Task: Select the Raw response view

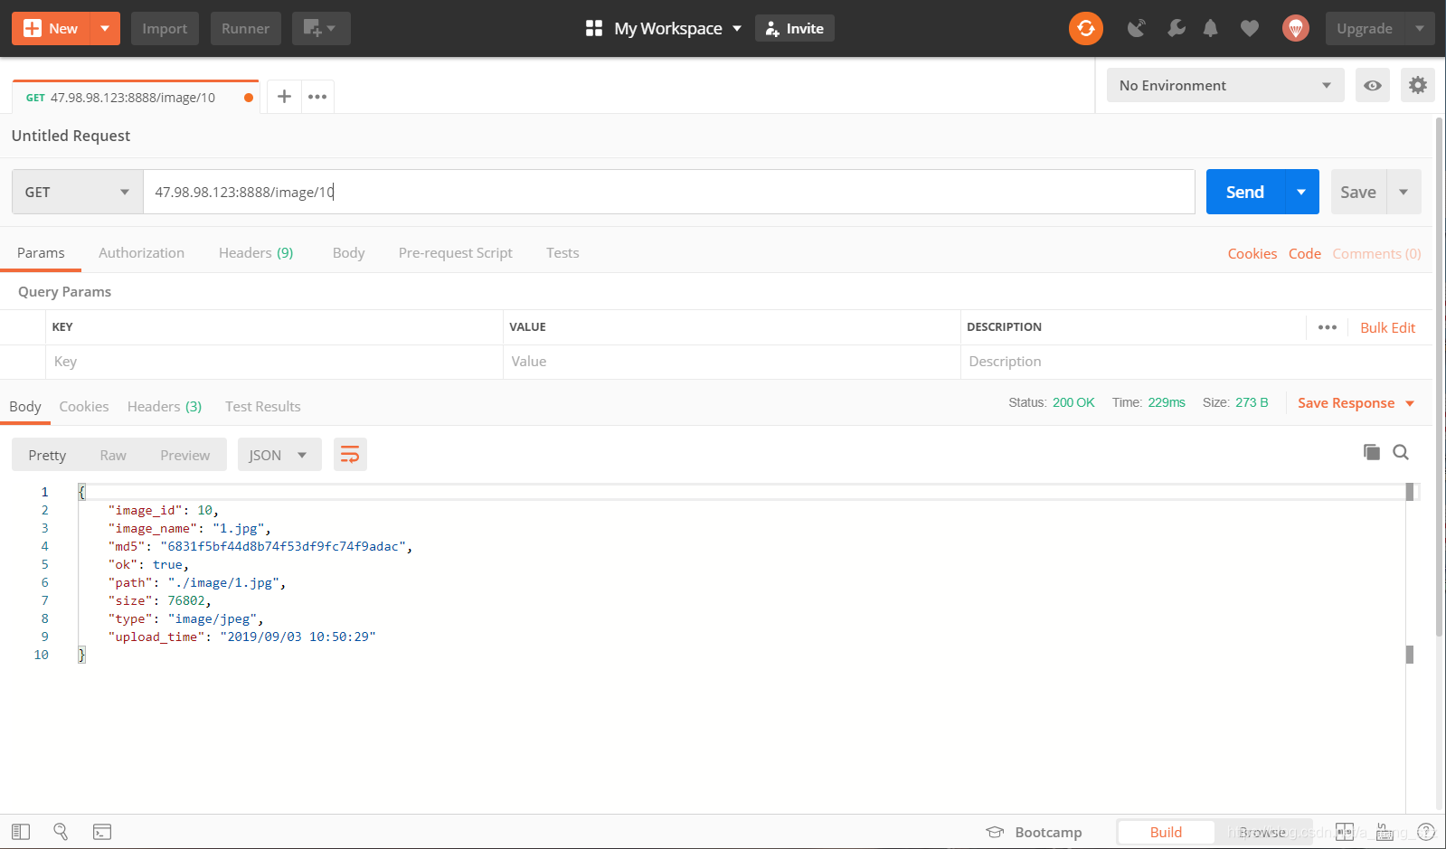Action: pyautogui.click(x=113, y=455)
